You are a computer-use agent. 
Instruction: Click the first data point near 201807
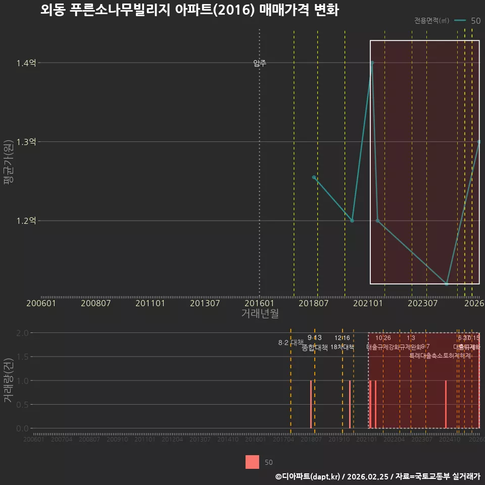click(x=314, y=177)
